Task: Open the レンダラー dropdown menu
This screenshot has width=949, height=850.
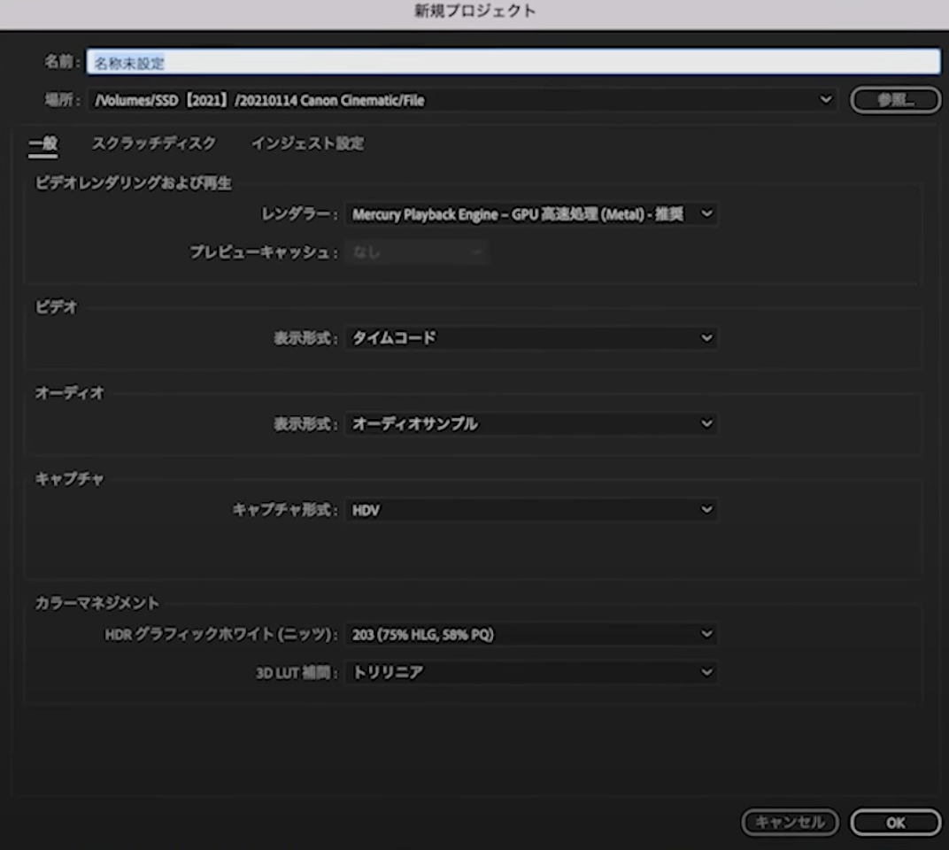Action: point(706,214)
